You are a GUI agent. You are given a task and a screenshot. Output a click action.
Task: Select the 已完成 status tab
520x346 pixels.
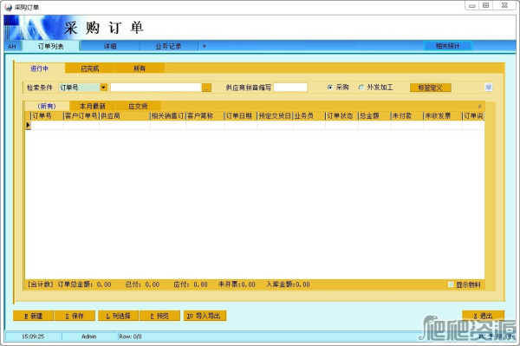(90, 69)
